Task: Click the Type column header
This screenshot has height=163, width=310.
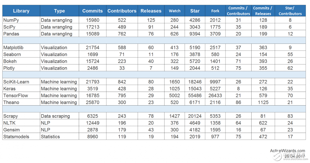Action: tap(59, 11)
